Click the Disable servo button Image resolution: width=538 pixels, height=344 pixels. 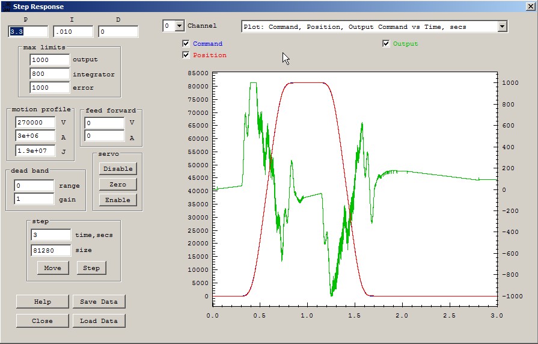118,168
